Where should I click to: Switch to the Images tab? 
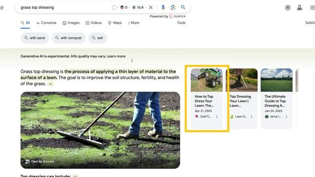tap(71, 23)
